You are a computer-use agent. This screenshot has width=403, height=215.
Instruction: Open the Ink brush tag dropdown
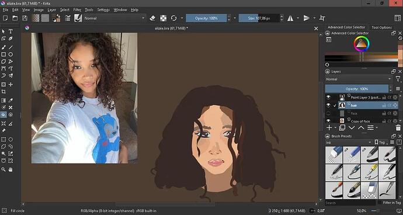point(349,142)
